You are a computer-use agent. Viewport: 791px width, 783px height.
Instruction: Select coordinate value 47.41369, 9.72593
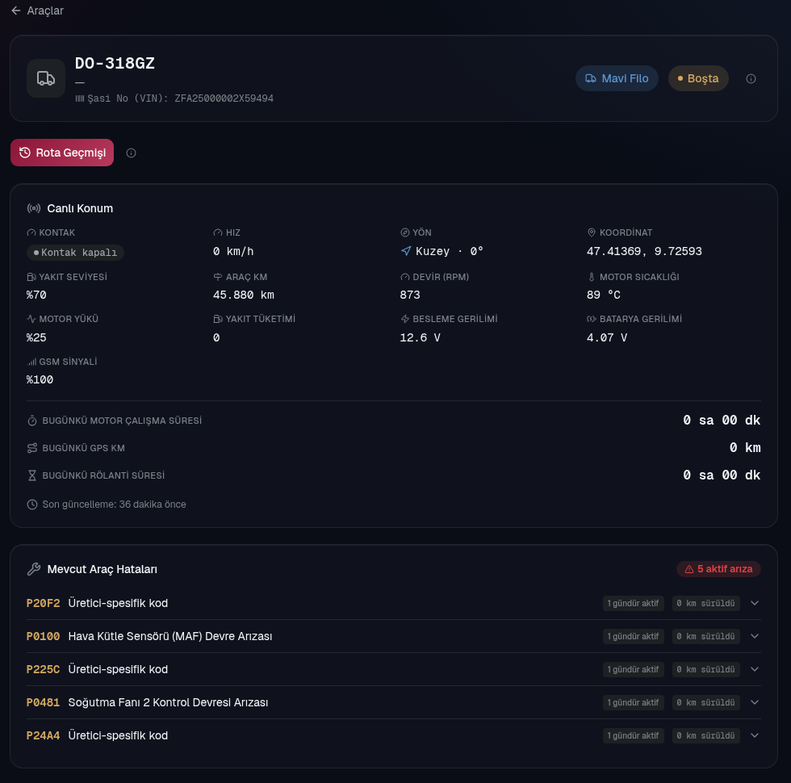pyautogui.click(x=644, y=251)
